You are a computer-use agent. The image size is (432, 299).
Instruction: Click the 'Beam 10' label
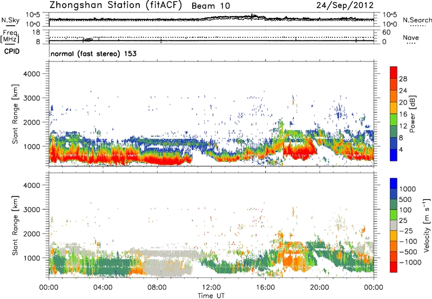[x=211, y=6]
